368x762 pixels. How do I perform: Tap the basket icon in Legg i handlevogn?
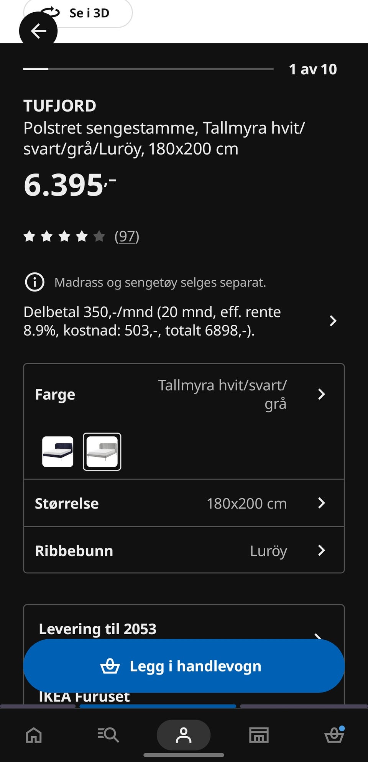click(110, 666)
